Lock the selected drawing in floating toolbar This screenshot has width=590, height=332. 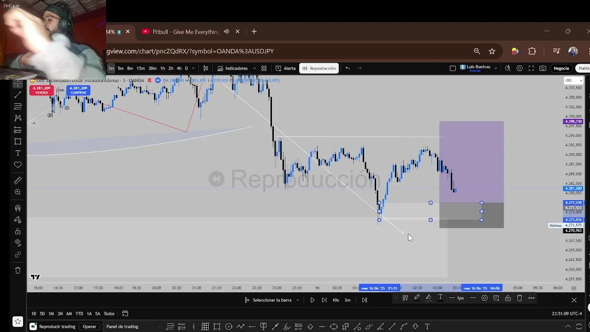pos(507,298)
